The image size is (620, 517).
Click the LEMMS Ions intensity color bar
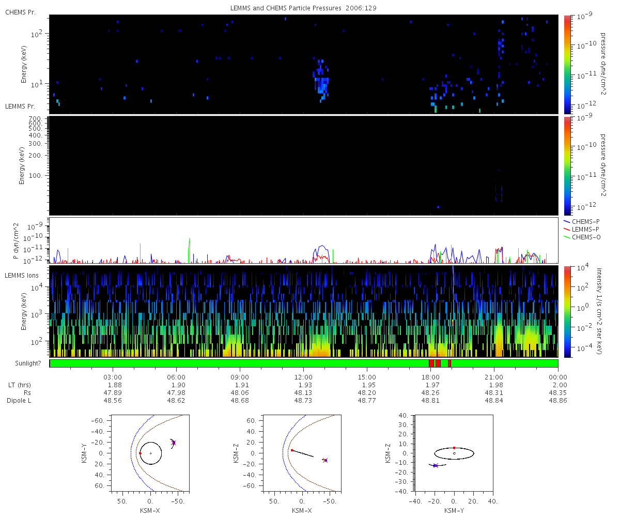point(567,311)
